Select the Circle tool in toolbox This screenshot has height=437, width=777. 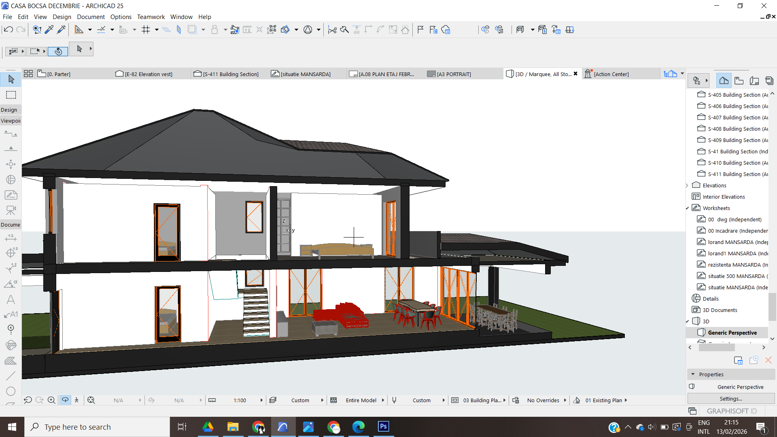click(x=11, y=391)
